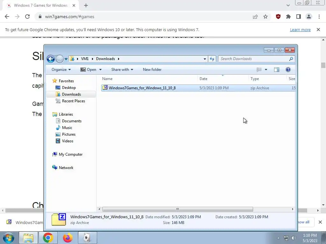Viewport: 326px width, 244px height.
Task: Expand the Open button dropdown arrow
Action: 100,70
